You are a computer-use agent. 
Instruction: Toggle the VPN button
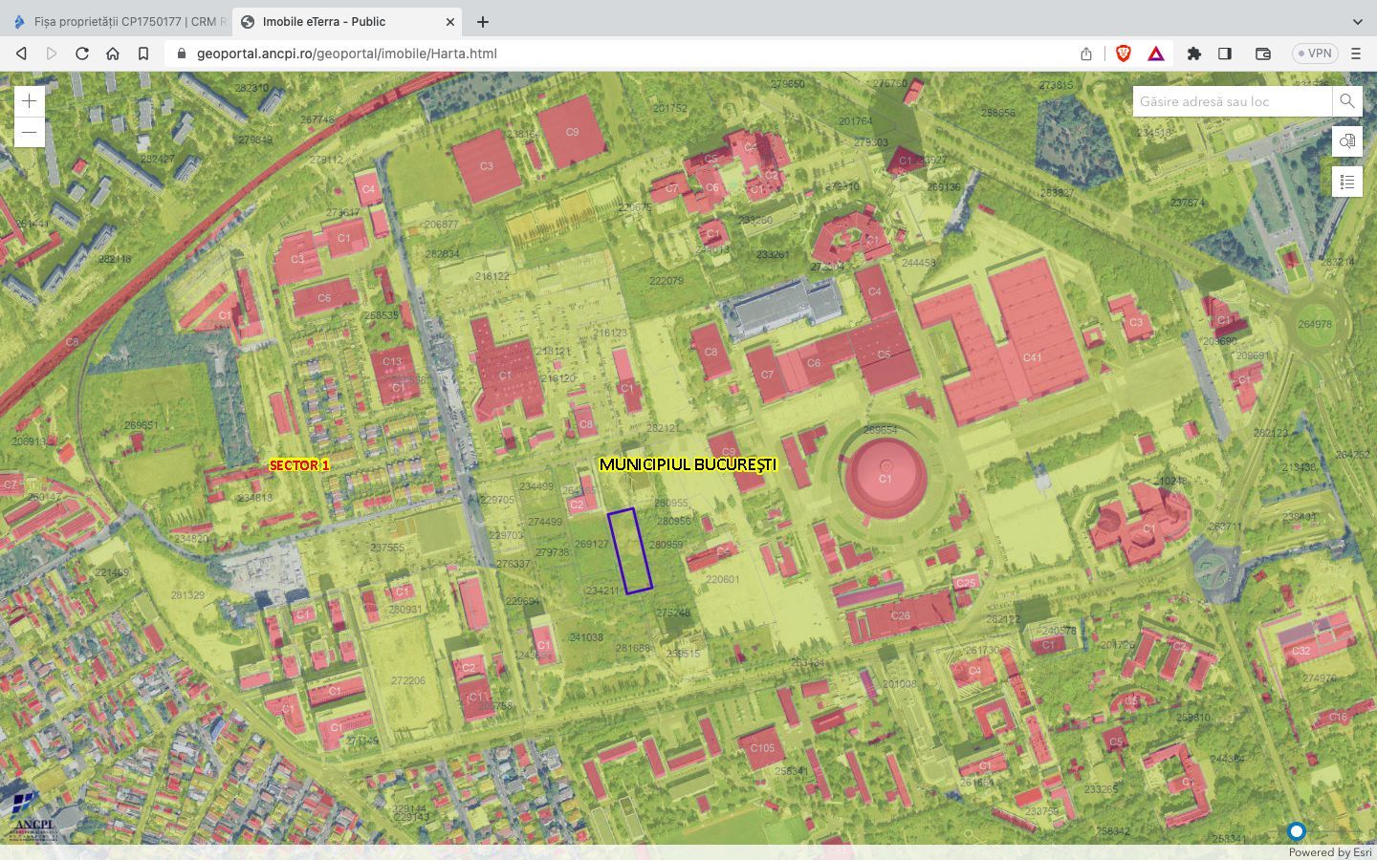click(1314, 54)
